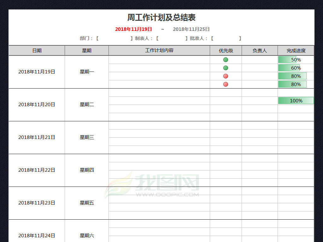This screenshot has width=323, height=242.
Task: Toggle the priority marker in 星期一 third row
Action: coord(226,76)
